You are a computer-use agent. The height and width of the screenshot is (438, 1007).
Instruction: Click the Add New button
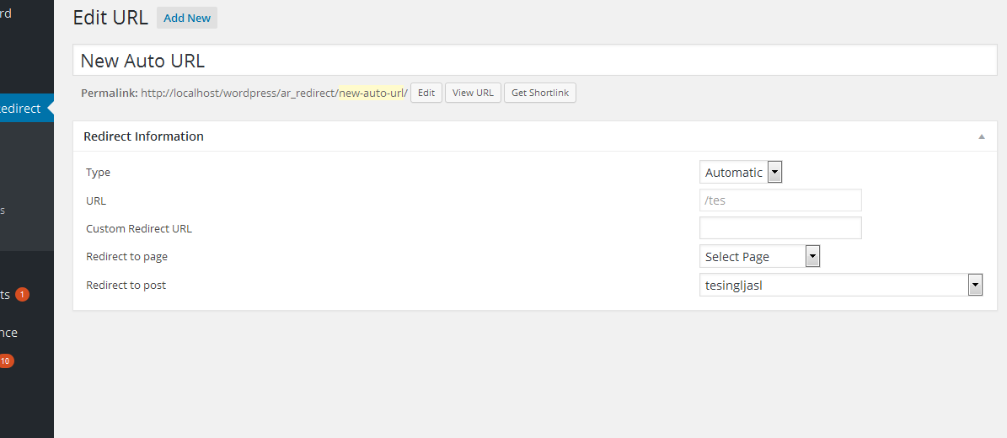click(x=187, y=18)
